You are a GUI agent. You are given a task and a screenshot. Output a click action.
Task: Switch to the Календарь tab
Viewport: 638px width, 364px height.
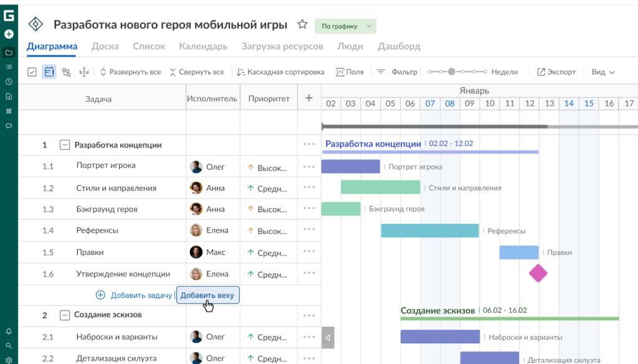click(203, 46)
